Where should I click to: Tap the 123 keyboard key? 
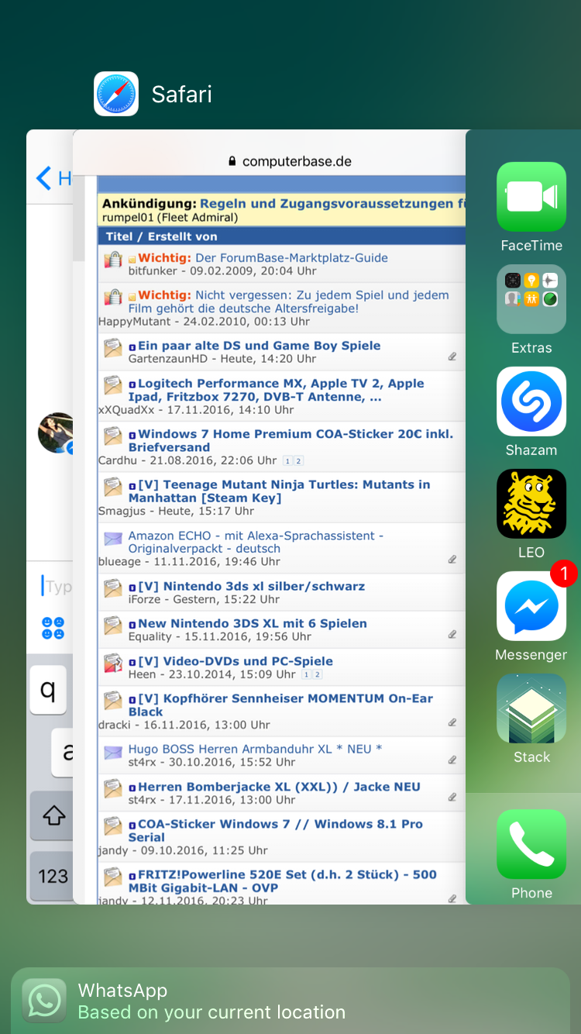click(53, 877)
